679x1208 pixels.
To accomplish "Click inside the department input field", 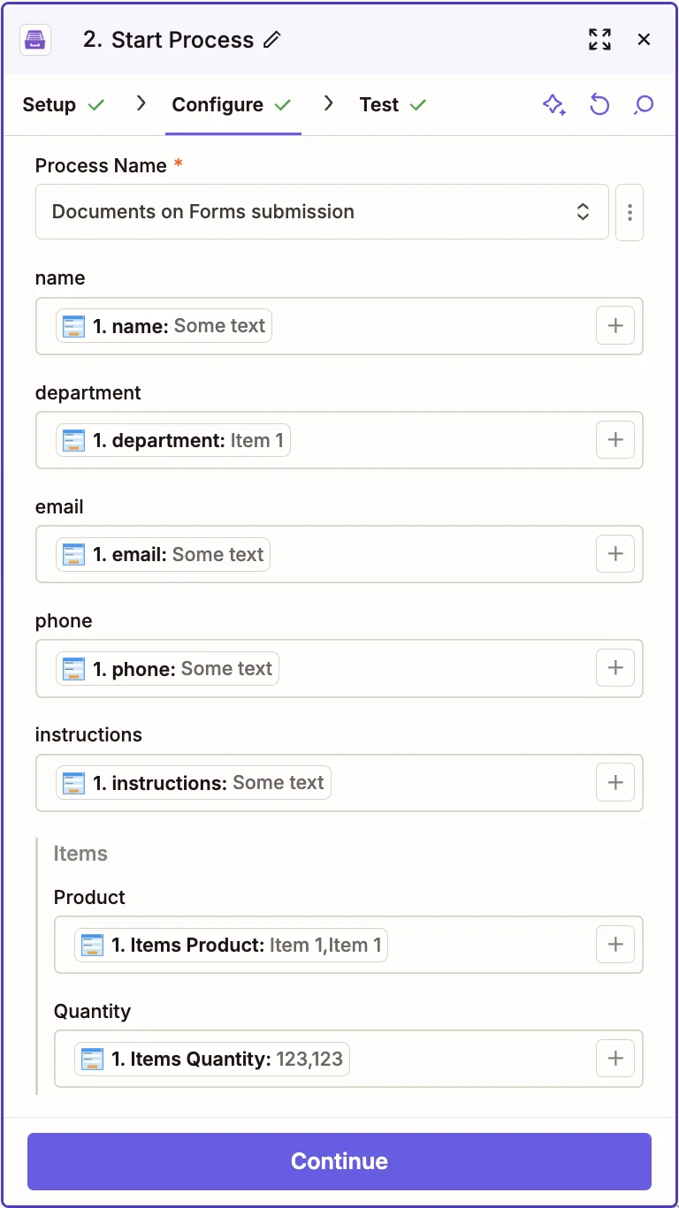I will click(339, 440).
